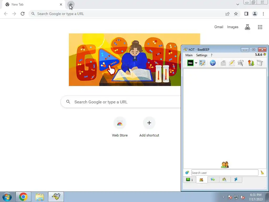Open the '?' help menu in BeeBEEP

pos(211,55)
